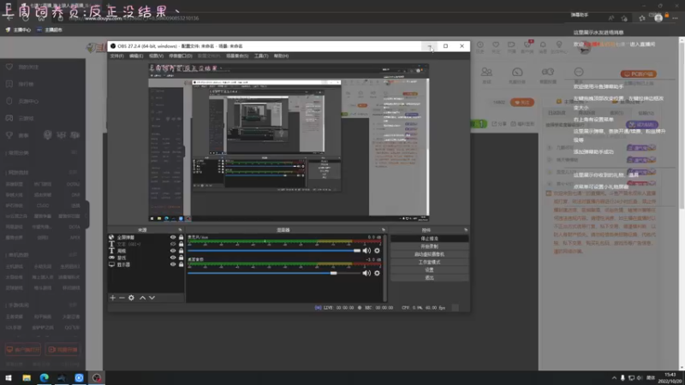Open File Explorer from the taskbar
The height and width of the screenshot is (385, 685).
point(27,378)
